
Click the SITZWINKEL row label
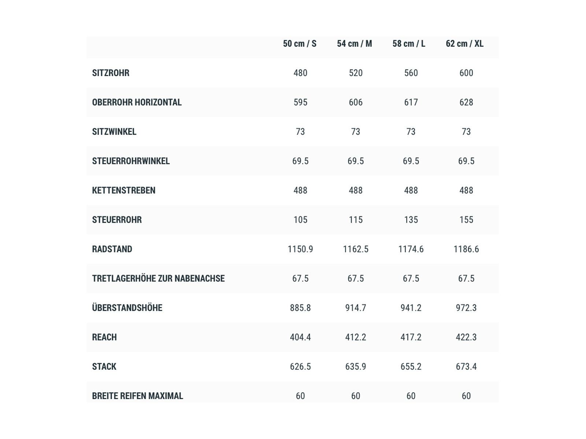pyautogui.click(x=114, y=132)
